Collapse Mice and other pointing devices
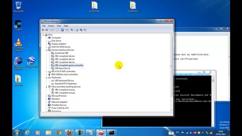 point(46,87)
